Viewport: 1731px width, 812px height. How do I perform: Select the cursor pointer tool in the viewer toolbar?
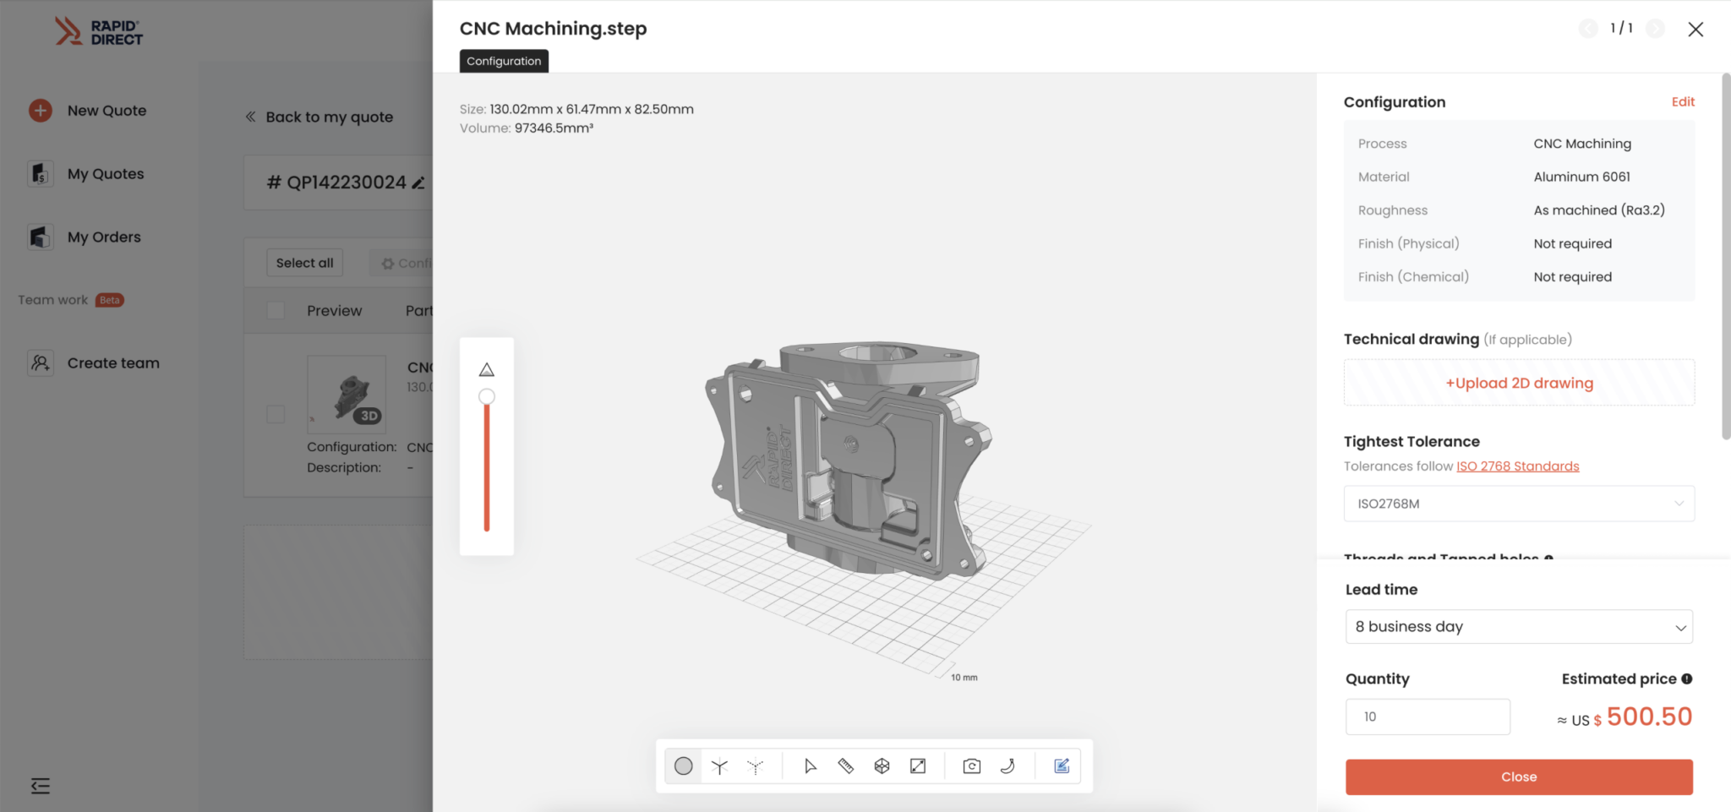pos(810,766)
